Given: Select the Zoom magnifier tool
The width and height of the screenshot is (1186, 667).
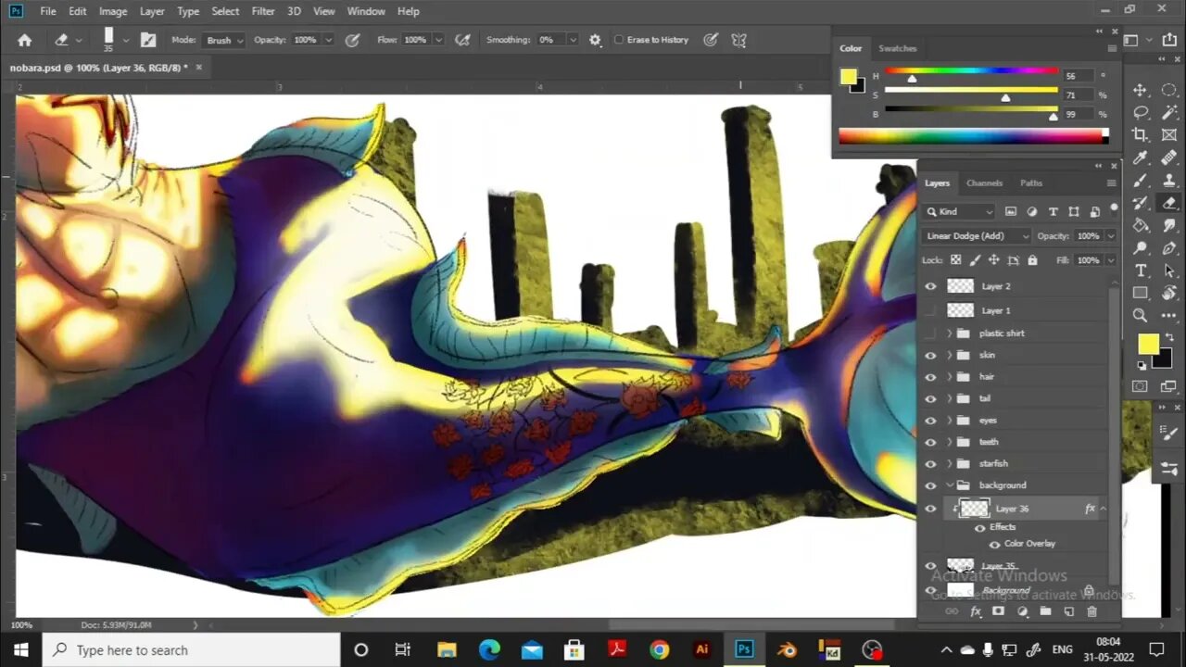Looking at the screenshot, I should pos(1141,316).
